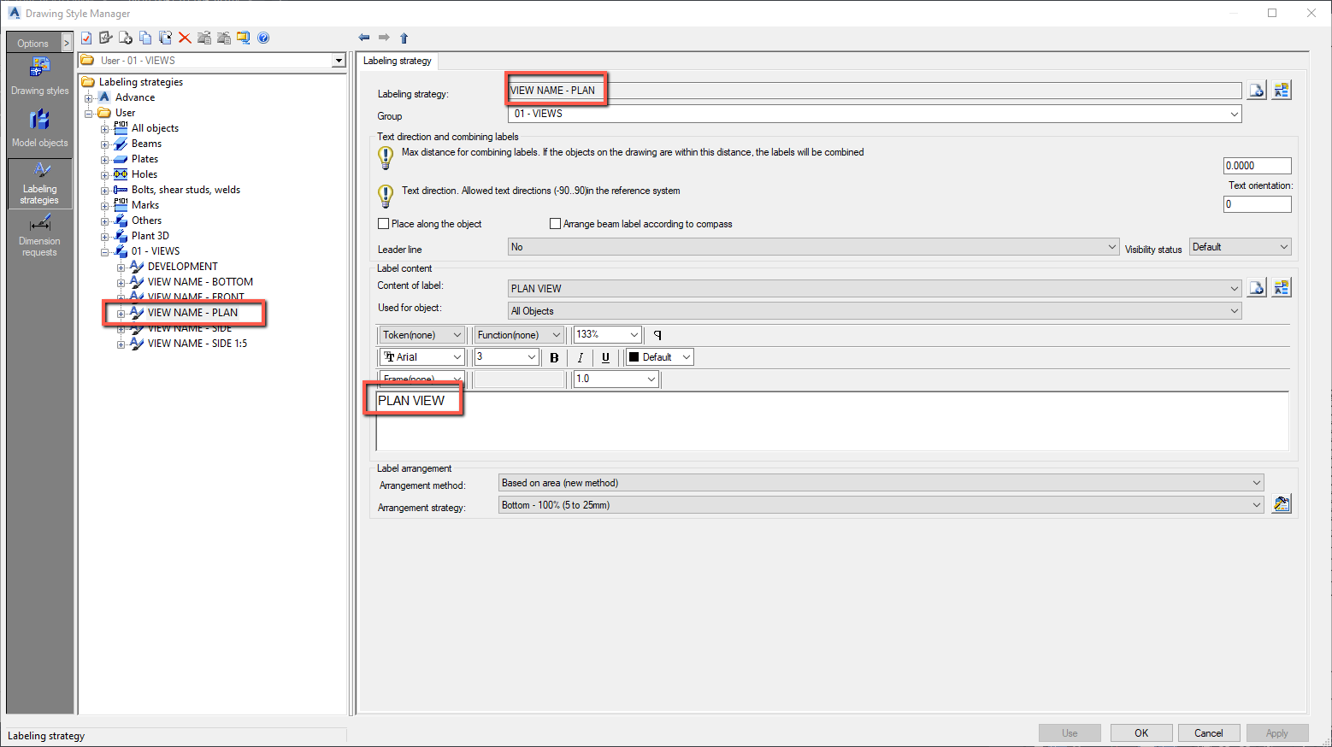Open the User - 01 - VIEWS combo box
The height and width of the screenshot is (747, 1332).
[212, 61]
